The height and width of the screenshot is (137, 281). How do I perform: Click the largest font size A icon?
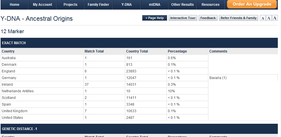point(275,18)
